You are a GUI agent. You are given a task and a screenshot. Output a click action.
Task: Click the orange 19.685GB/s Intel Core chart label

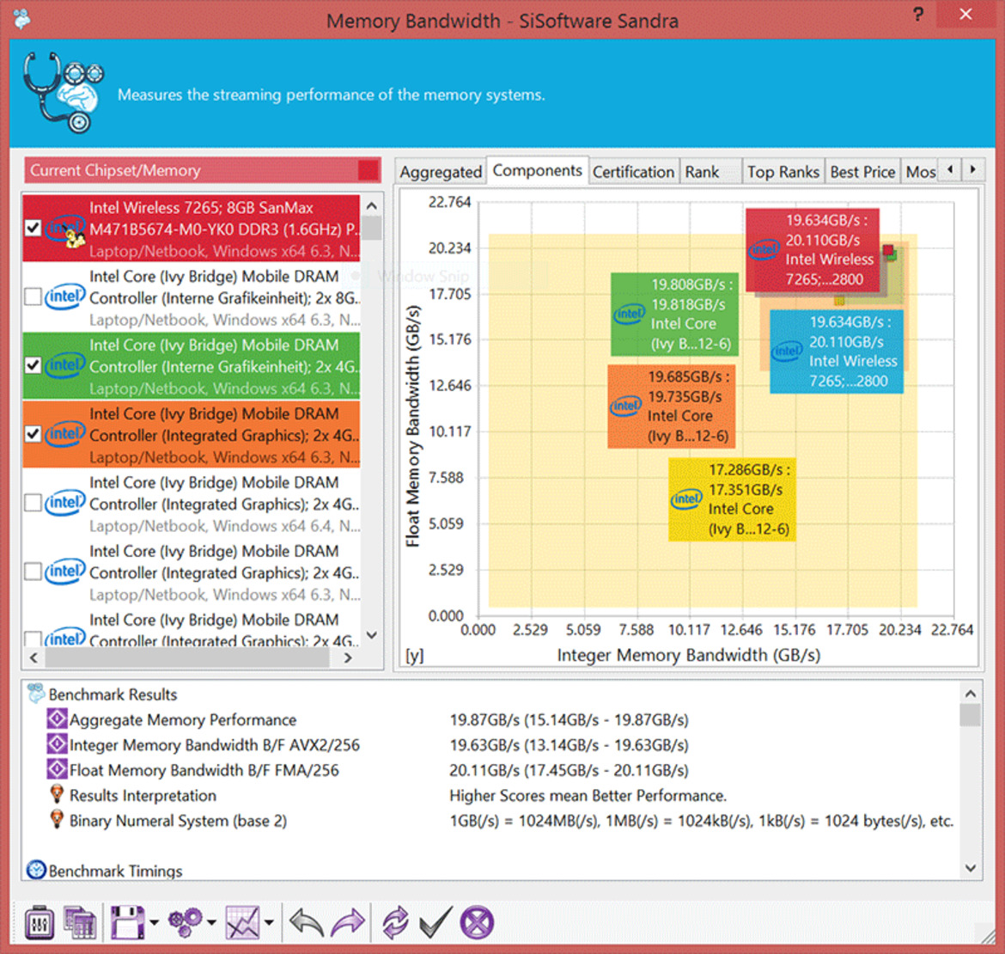point(672,407)
